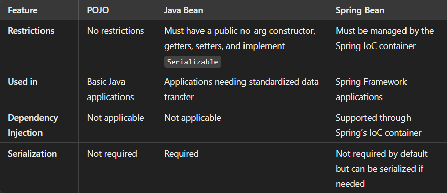The width and height of the screenshot is (447, 193).
Task: Click the Not required cell under POJO
Action: point(112,154)
